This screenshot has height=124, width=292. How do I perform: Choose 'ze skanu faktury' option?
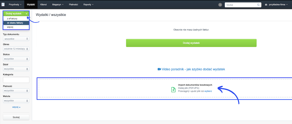click(16, 23)
